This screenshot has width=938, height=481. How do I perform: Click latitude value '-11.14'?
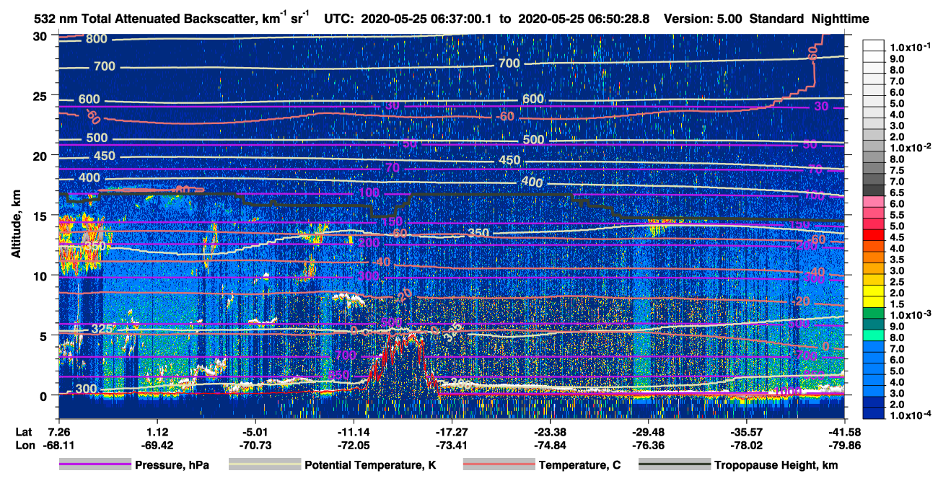click(x=353, y=433)
